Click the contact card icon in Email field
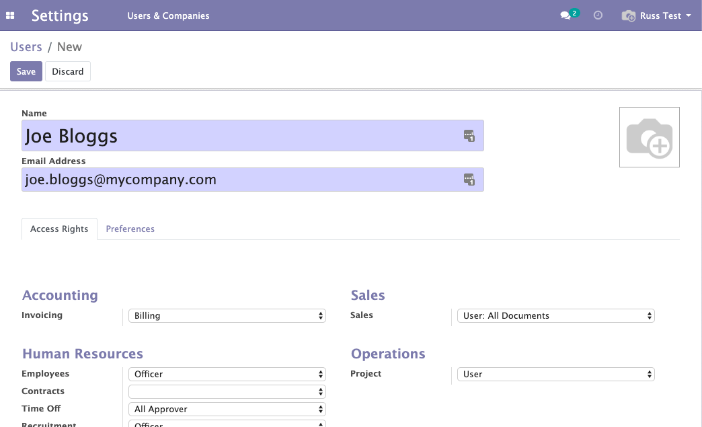Viewport: 702px width, 427px height. point(469,180)
